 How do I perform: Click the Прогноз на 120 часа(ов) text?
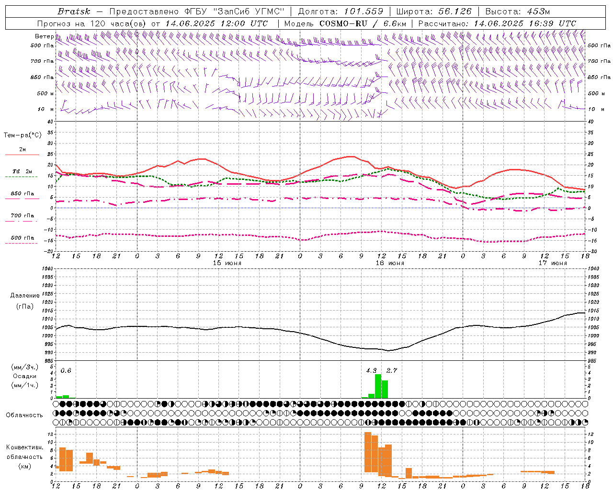pos(92,23)
